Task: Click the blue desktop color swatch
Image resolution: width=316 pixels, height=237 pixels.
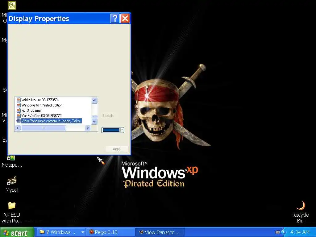Action: (x=111, y=130)
